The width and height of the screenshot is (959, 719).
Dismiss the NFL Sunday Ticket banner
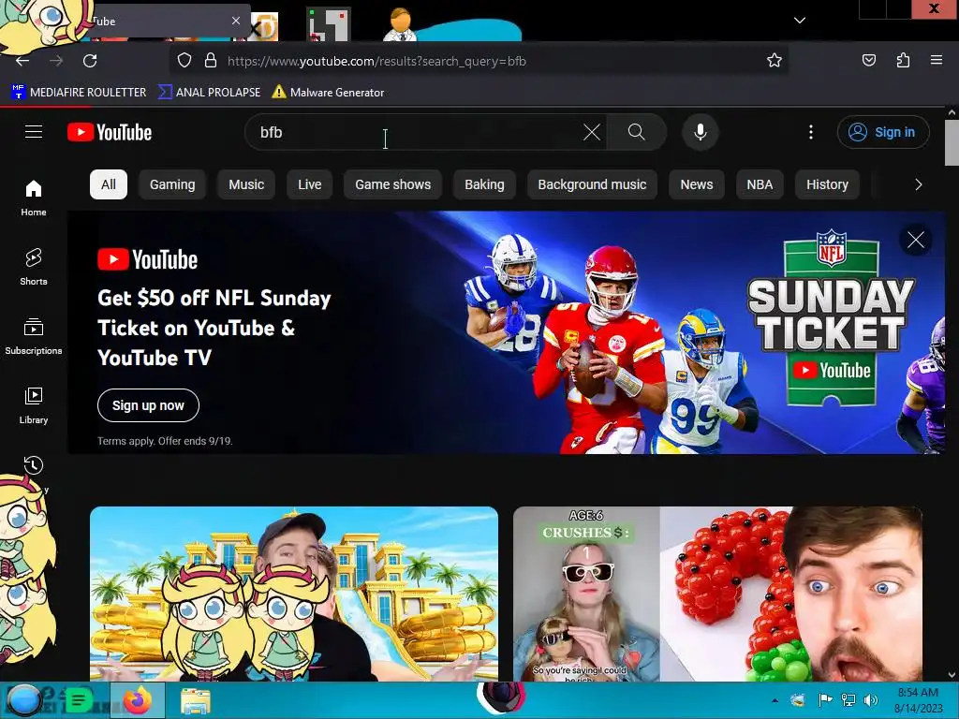click(916, 240)
